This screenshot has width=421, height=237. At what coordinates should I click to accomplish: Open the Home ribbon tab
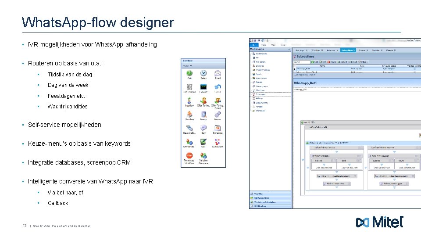[x=264, y=45]
